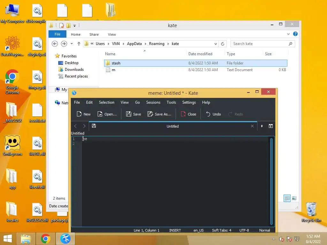The width and height of the screenshot is (327, 245).
Task: Select the Untitled document tab
Action: (x=173, y=126)
